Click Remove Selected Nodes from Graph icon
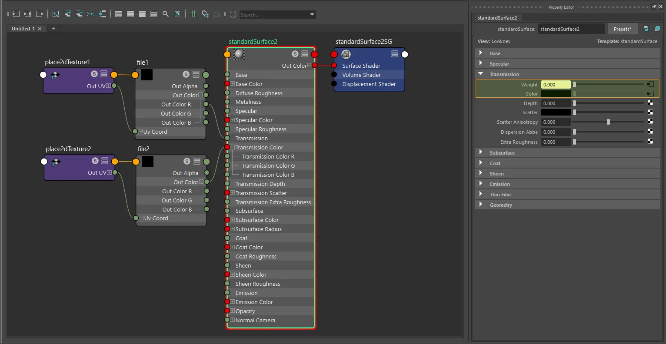666x344 pixels. pyautogui.click(x=79, y=14)
